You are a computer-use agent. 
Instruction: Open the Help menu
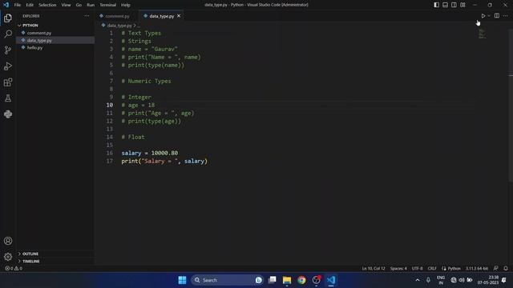[126, 5]
